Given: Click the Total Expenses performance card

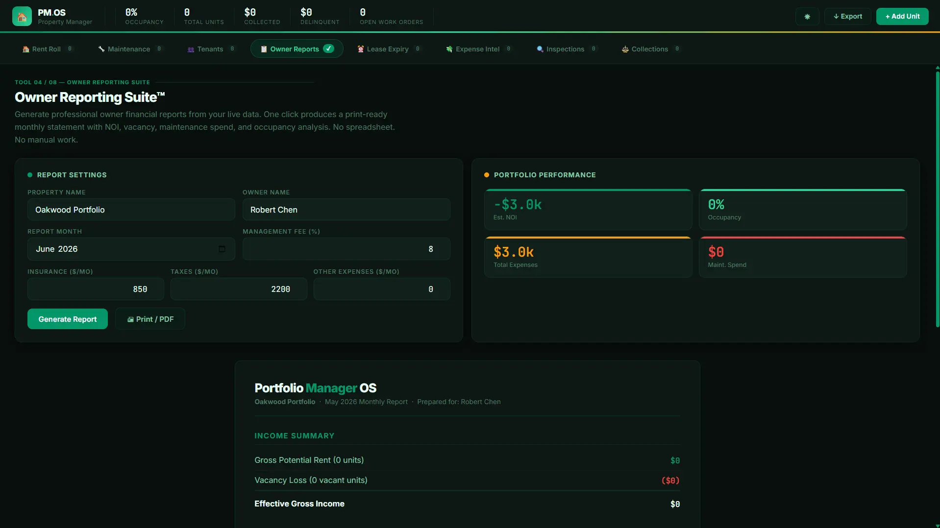Looking at the screenshot, I should pos(588,257).
